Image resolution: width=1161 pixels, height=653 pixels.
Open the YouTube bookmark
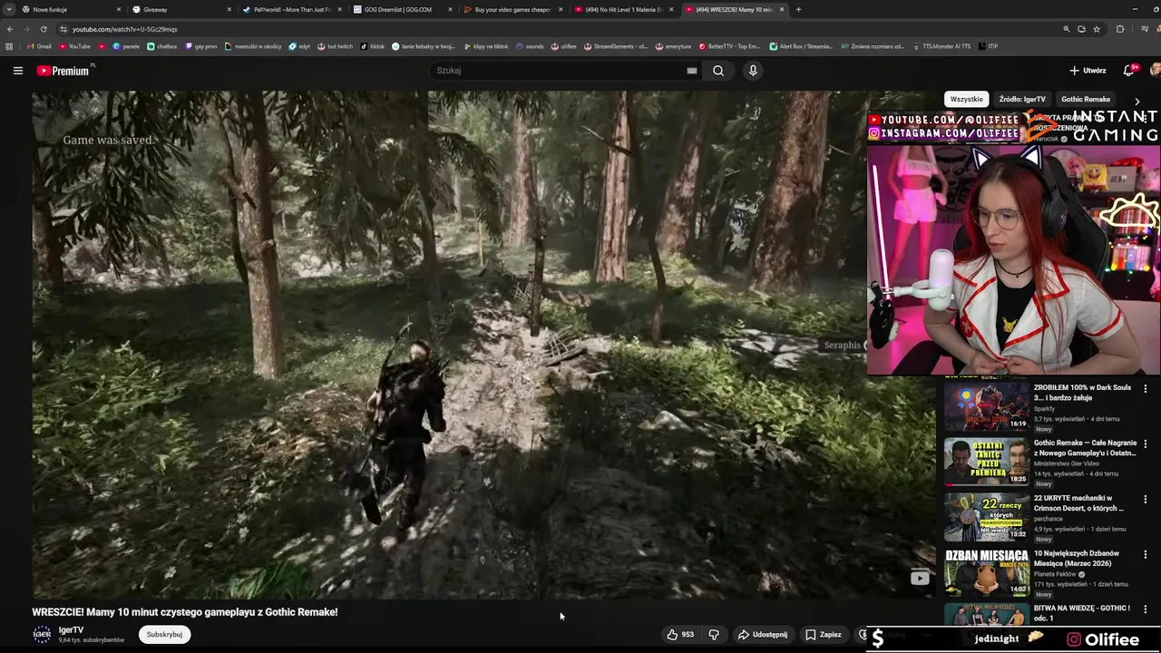tap(75, 46)
